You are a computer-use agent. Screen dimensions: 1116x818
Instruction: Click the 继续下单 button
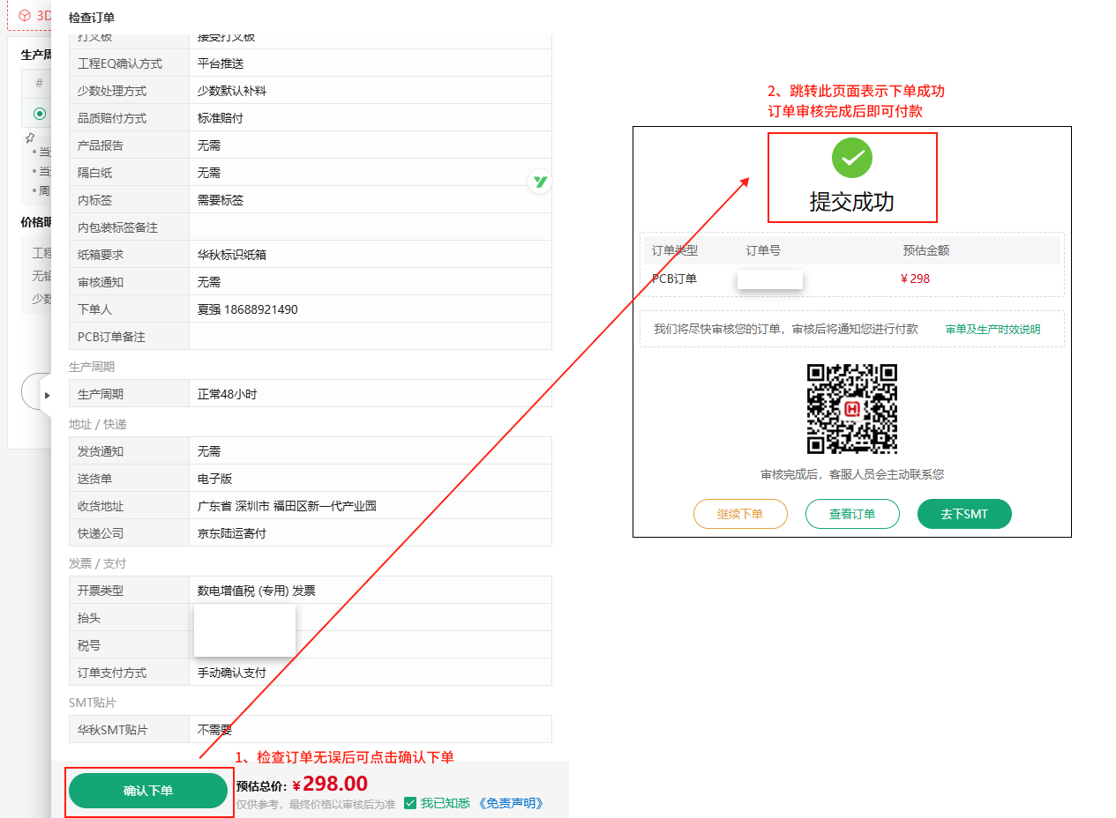(740, 514)
